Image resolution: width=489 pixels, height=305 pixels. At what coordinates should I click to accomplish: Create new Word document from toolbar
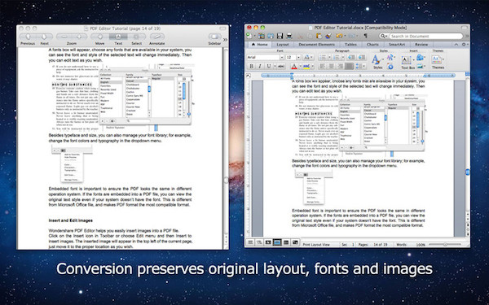[x=249, y=36]
